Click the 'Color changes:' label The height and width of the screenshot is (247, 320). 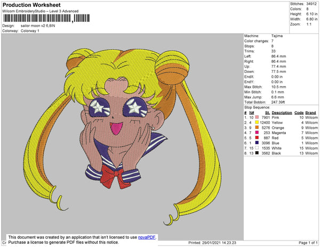tap(257, 41)
